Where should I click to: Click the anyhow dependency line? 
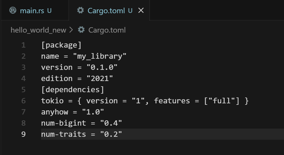tap(72, 112)
